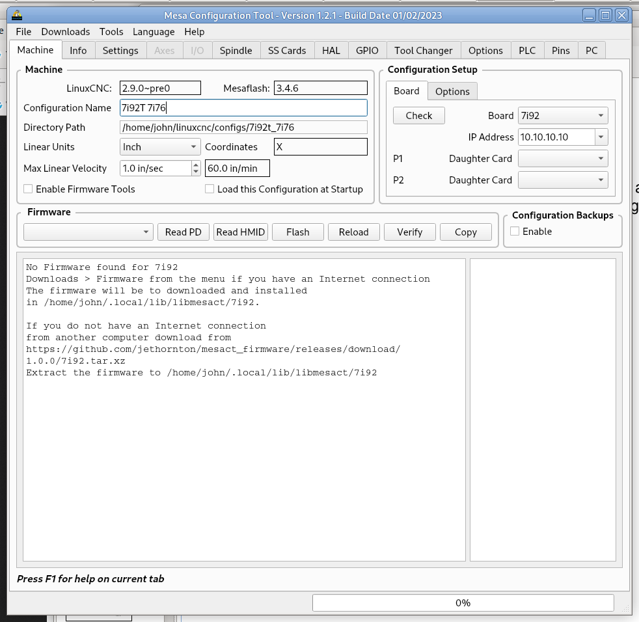Open the Tools menu
Viewport: 639px width, 622px height.
tap(111, 32)
